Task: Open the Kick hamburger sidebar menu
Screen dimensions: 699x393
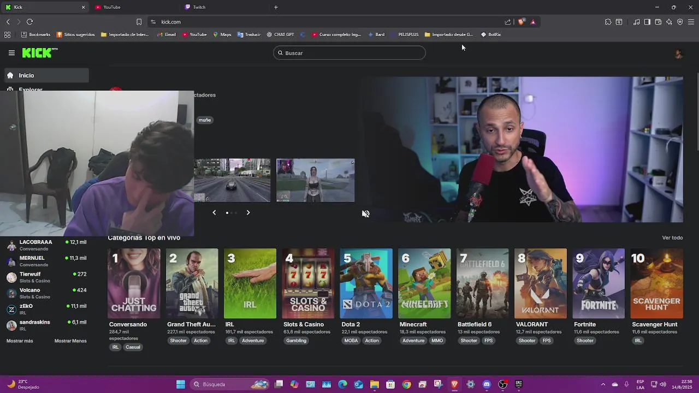Action: click(x=11, y=53)
